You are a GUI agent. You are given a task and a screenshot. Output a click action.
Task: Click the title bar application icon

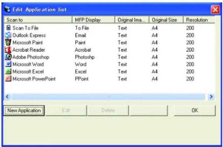[7, 10]
